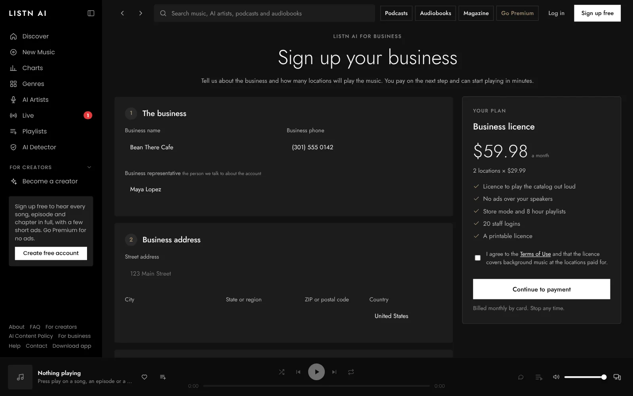This screenshot has width=633, height=396.
Task: Open lyrics or comments bubble icon
Action: tap(521, 377)
